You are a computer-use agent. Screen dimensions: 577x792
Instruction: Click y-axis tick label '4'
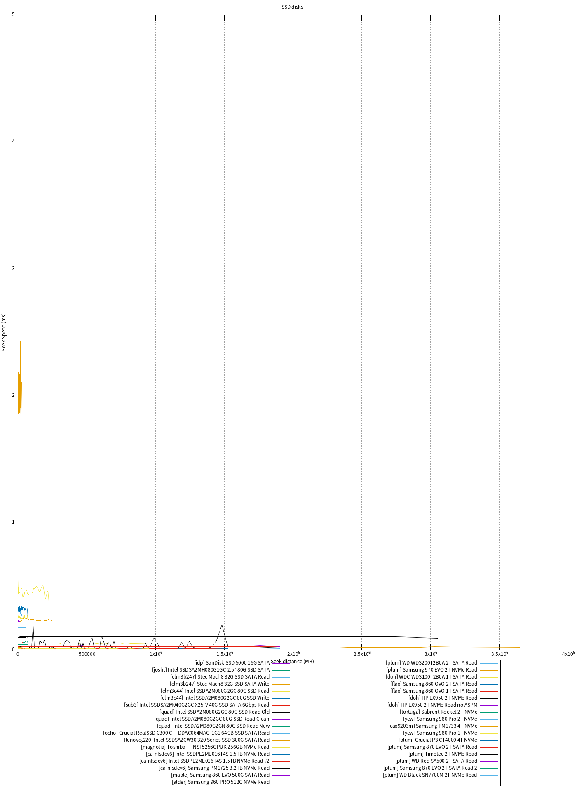pyautogui.click(x=13, y=142)
